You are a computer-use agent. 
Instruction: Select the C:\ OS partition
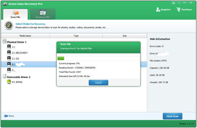[x=15, y=59]
